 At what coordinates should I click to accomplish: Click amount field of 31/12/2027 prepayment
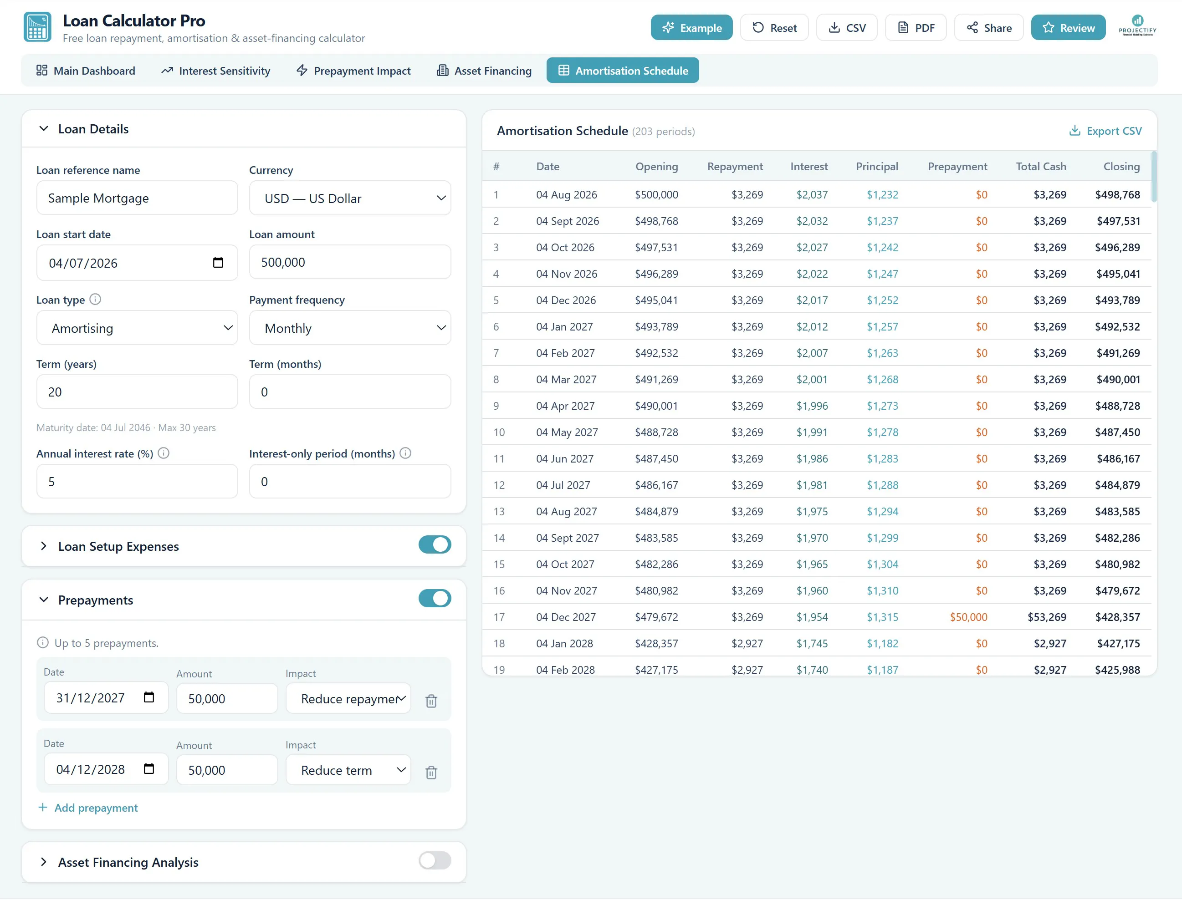227,698
